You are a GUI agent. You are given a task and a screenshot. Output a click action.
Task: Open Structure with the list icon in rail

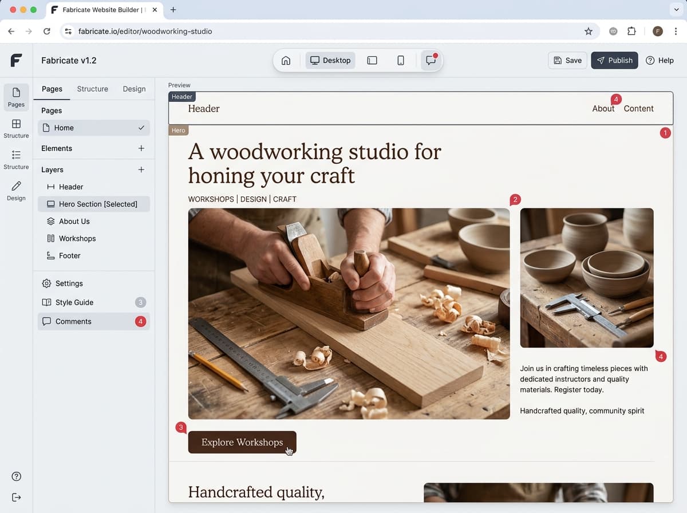(16, 160)
